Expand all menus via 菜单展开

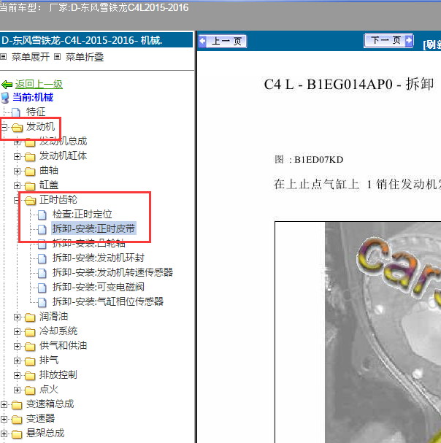31,57
